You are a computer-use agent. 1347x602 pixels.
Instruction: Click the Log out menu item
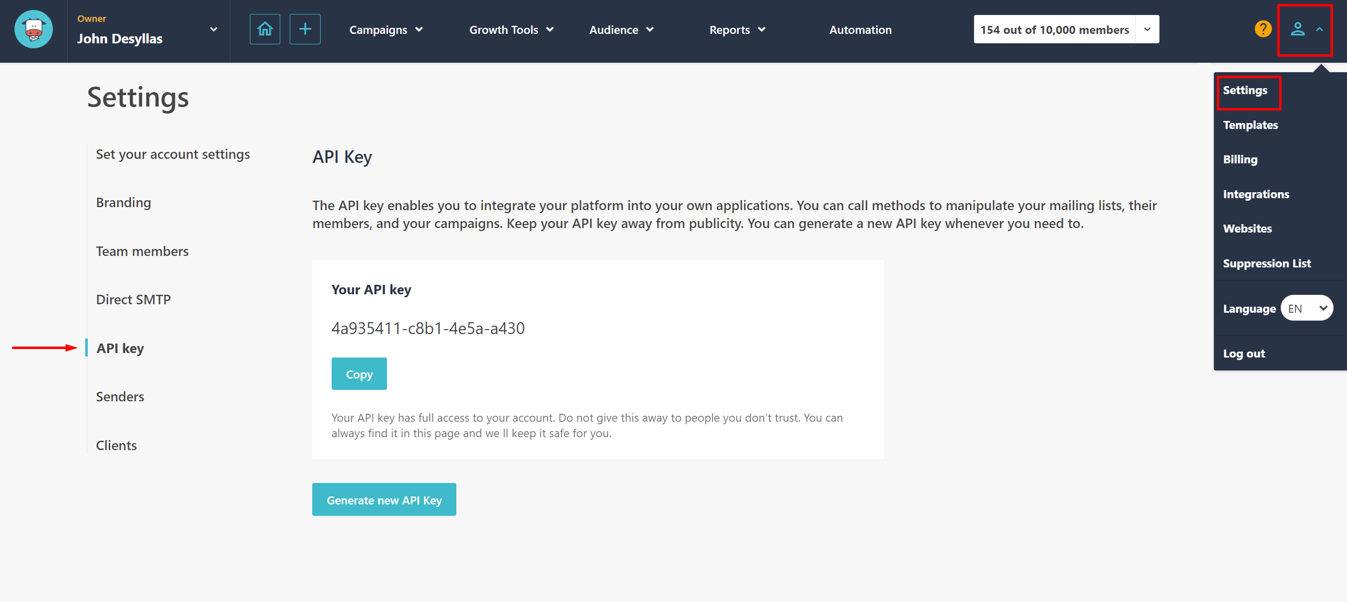(x=1245, y=354)
